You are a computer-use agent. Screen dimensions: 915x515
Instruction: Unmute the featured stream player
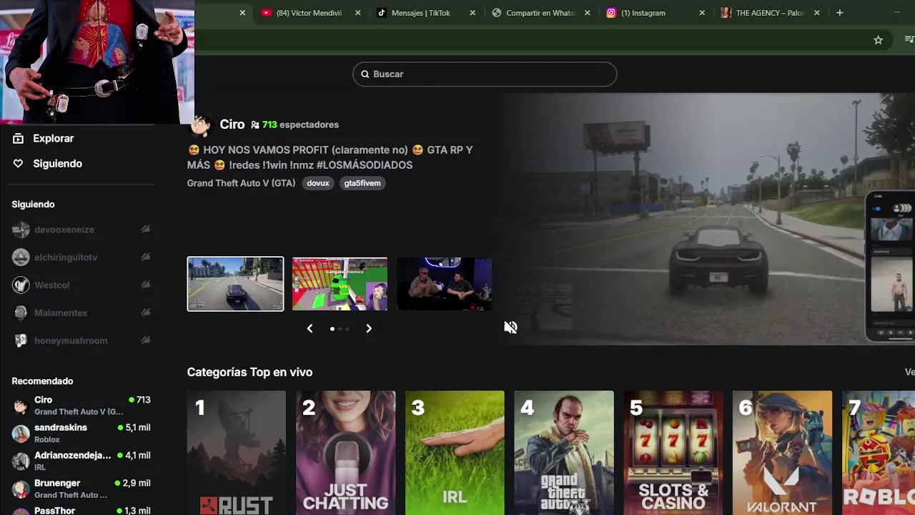point(510,327)
